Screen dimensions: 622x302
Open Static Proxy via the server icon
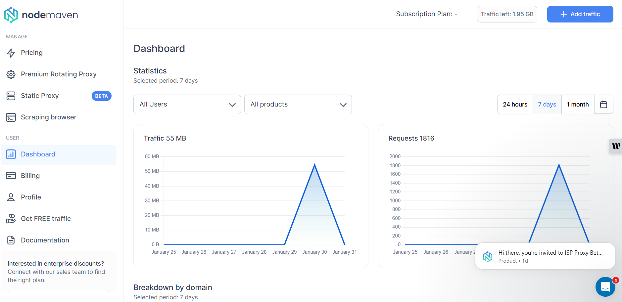[11, 96]
